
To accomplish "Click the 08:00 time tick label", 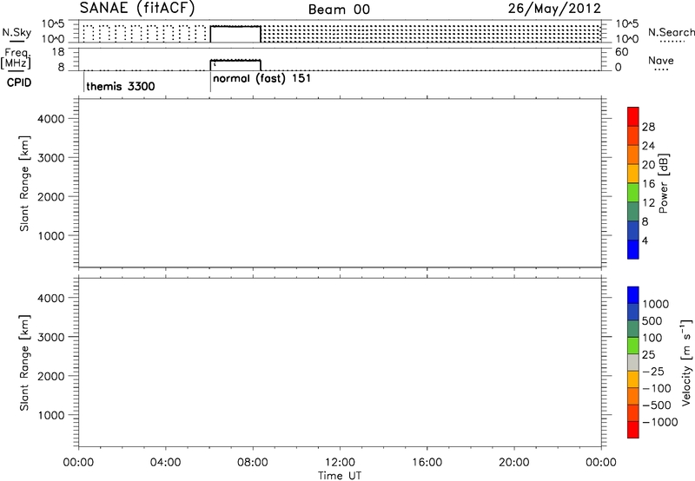I will (x=253, y=463).
